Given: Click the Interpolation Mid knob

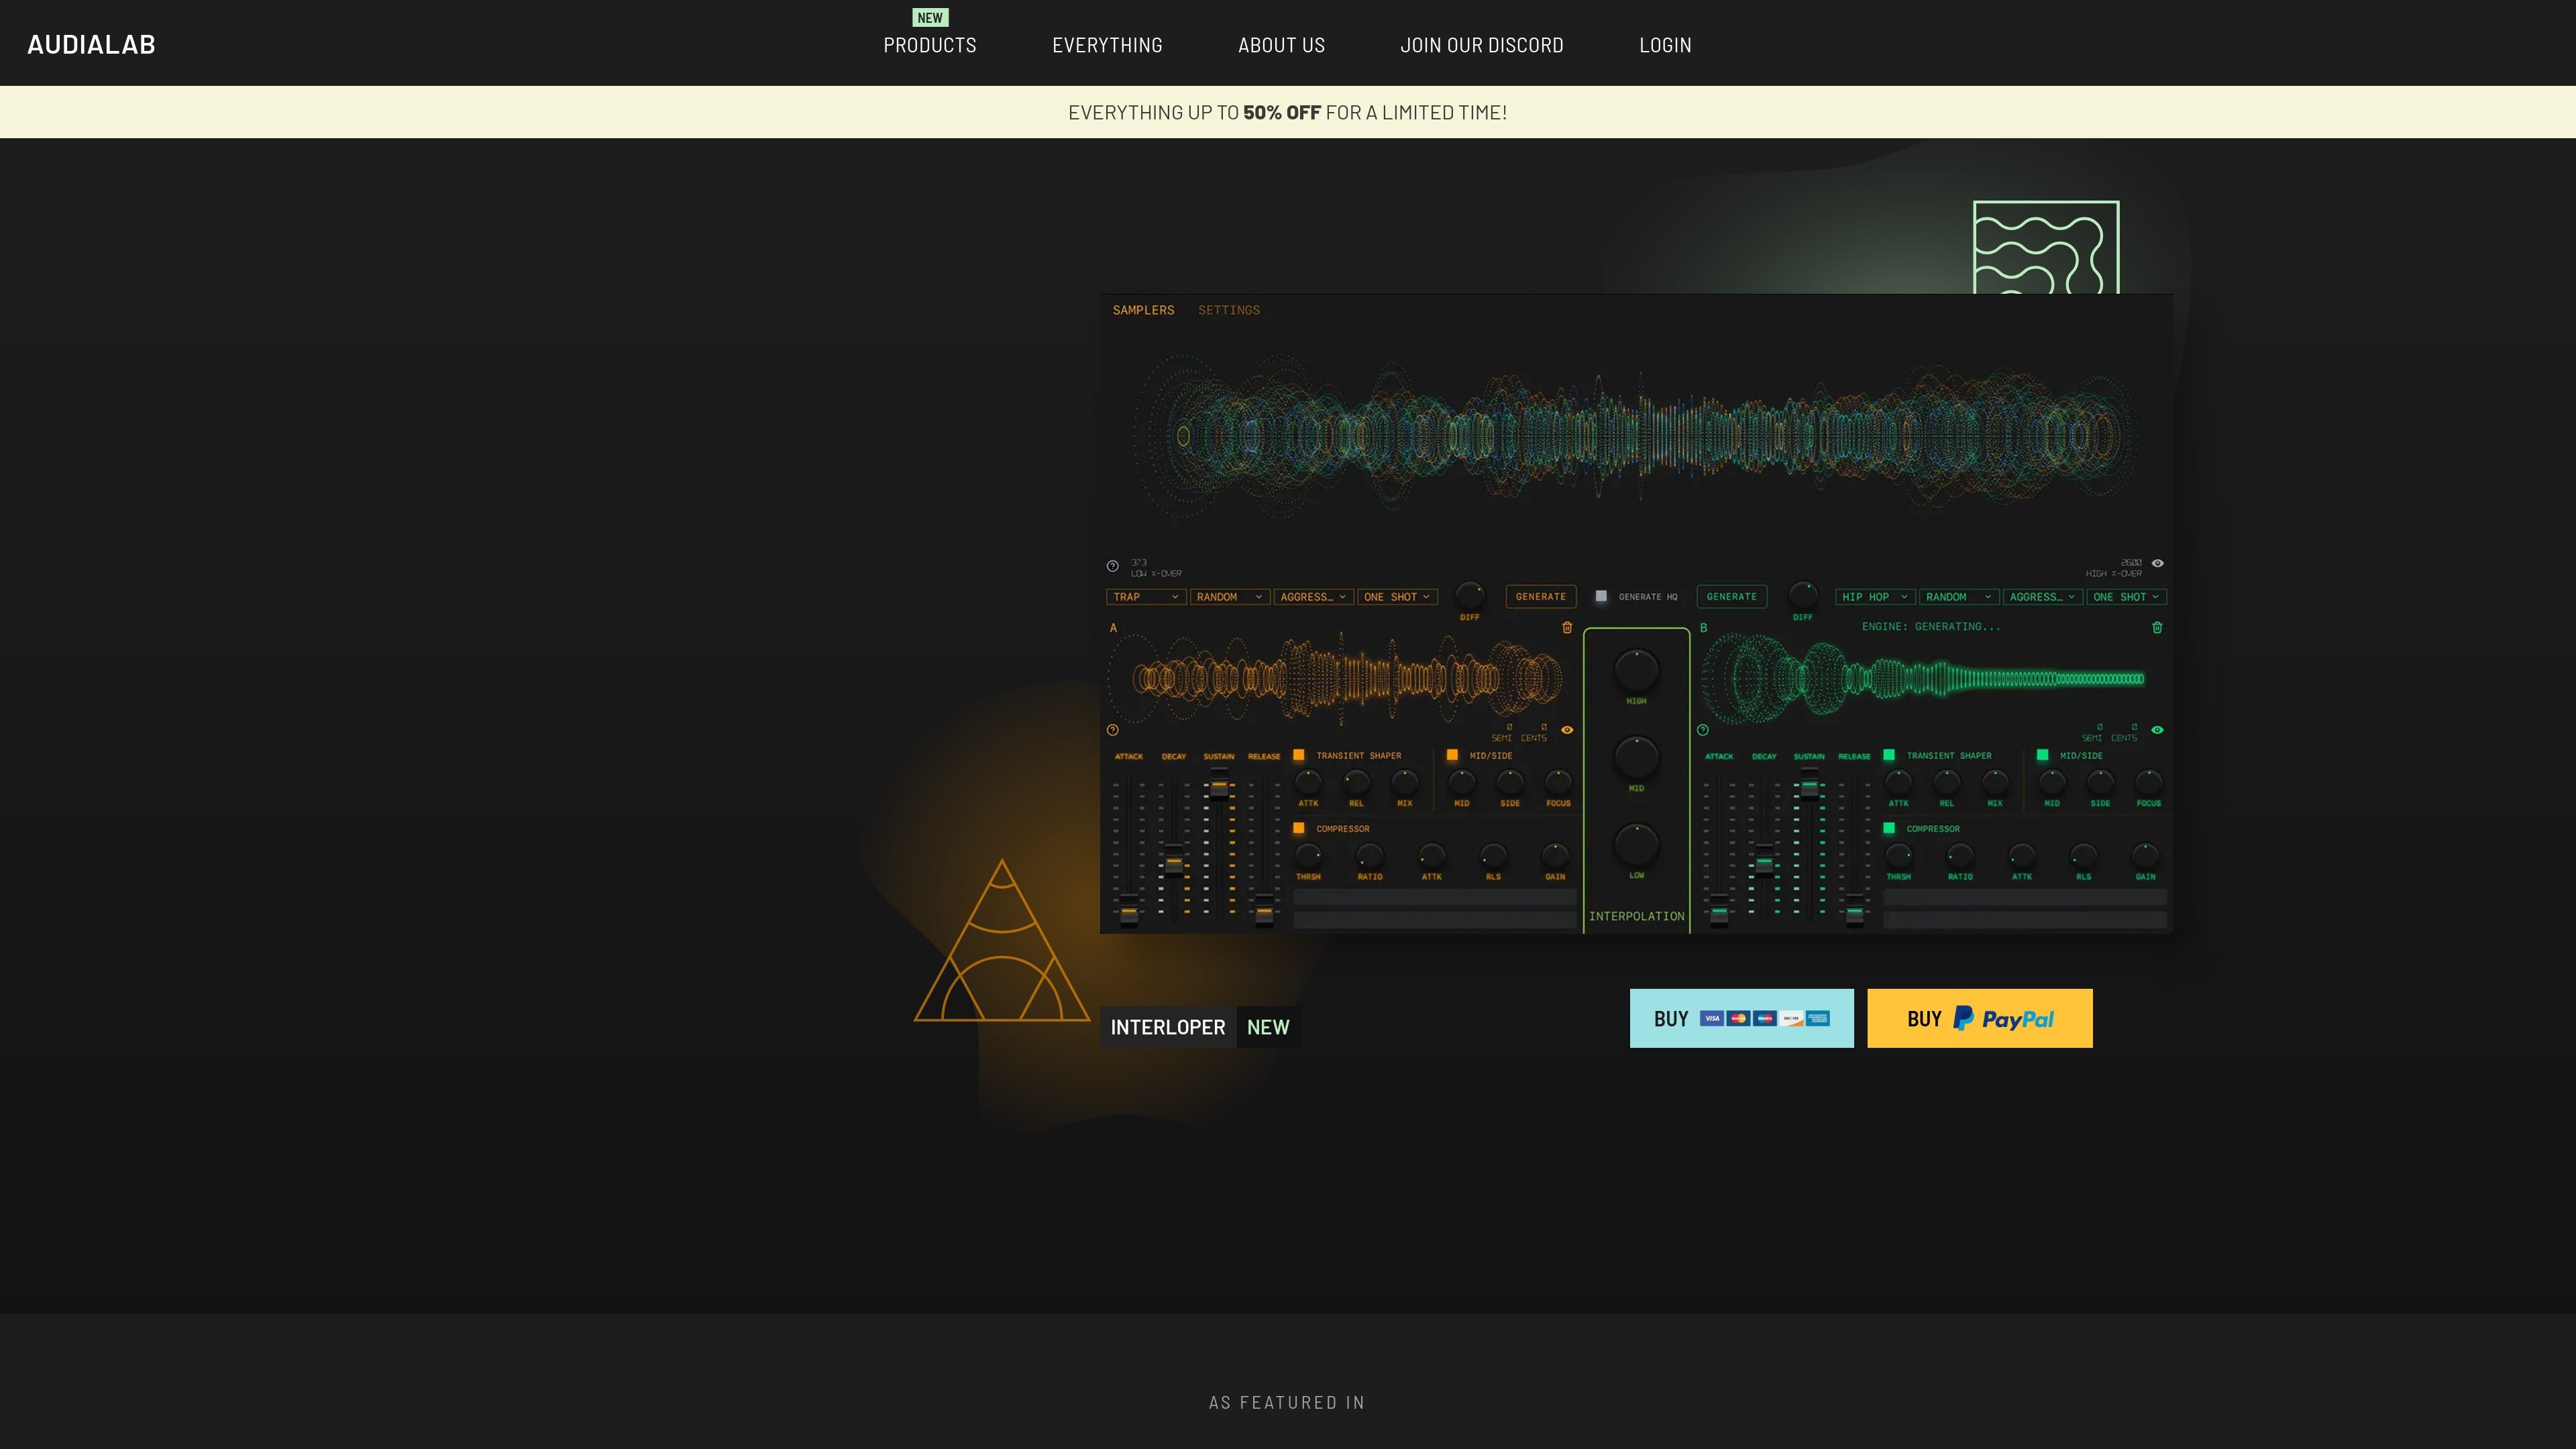Looking at the screenshot, I should click(1636, 757).
